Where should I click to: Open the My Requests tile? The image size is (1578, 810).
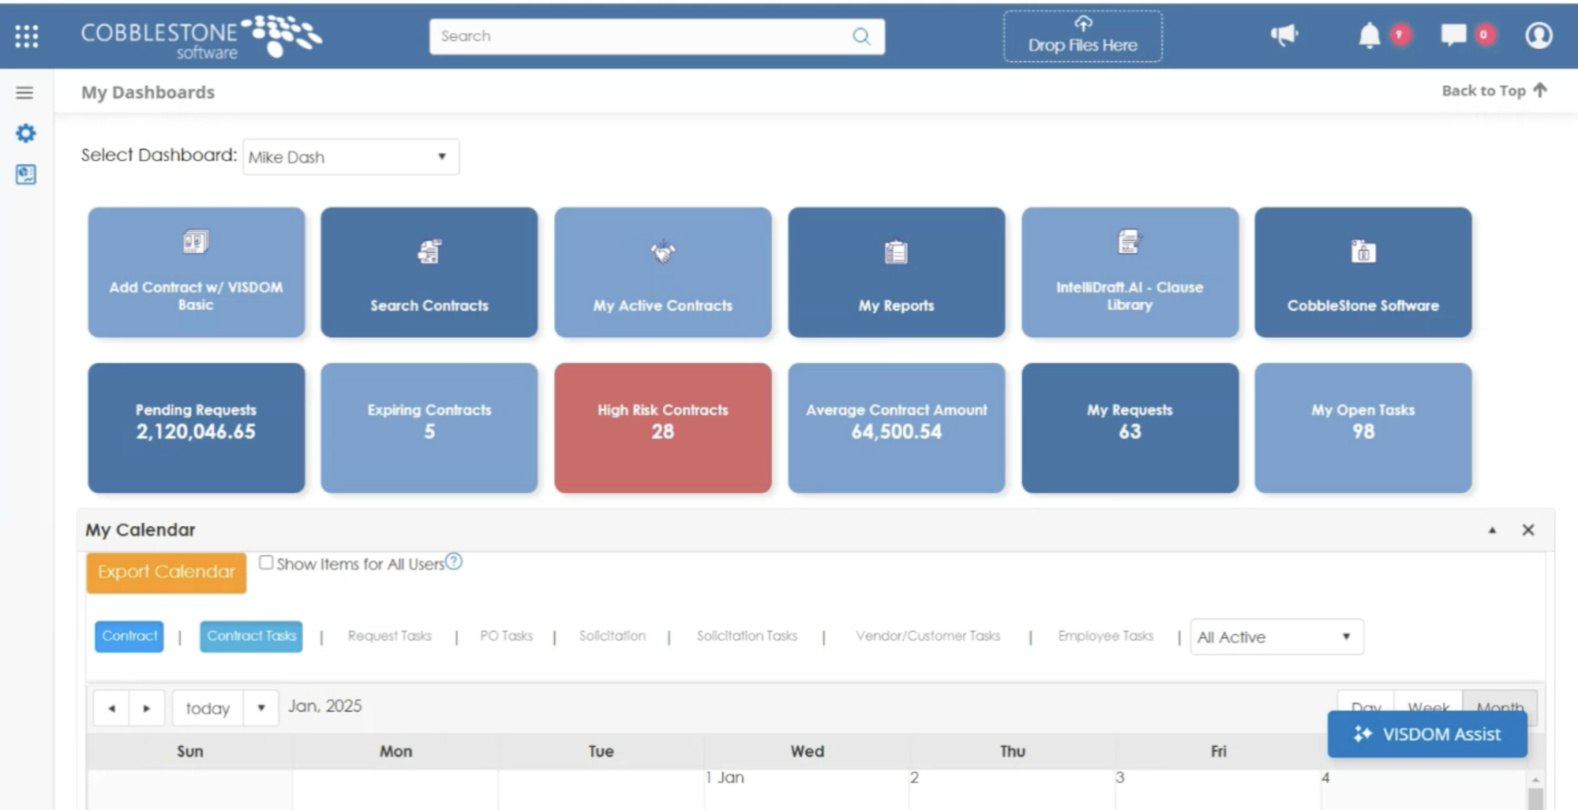pos(1130,427)
